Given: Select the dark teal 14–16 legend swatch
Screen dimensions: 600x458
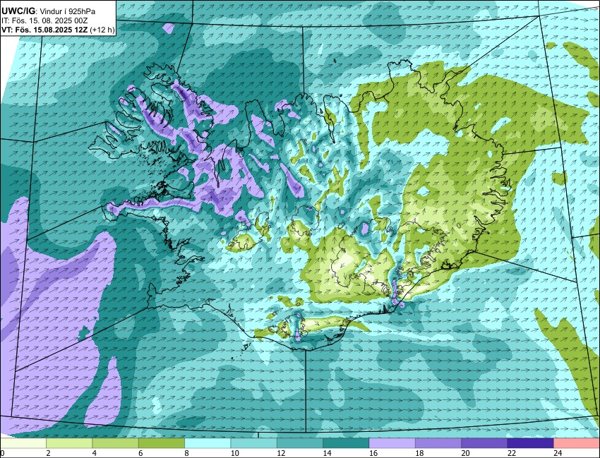Looking at the screenshot, I should [346, 443].
